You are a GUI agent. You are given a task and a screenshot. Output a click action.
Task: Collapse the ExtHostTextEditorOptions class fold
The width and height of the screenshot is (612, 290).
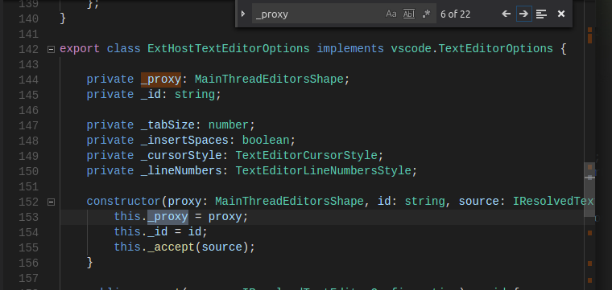pos(51,49)
